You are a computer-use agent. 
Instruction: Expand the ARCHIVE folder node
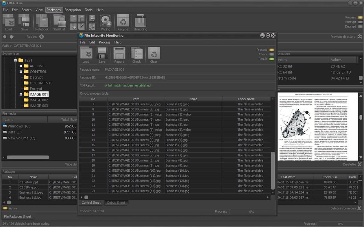coord(21,66)
